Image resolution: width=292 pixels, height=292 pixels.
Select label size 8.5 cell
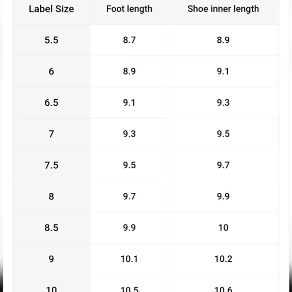coord(51,228)
